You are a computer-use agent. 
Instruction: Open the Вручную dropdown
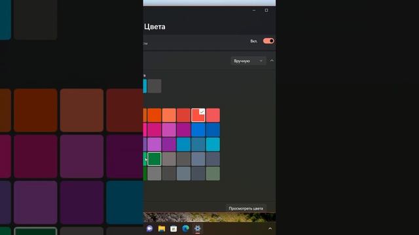[x=248, y=61]
